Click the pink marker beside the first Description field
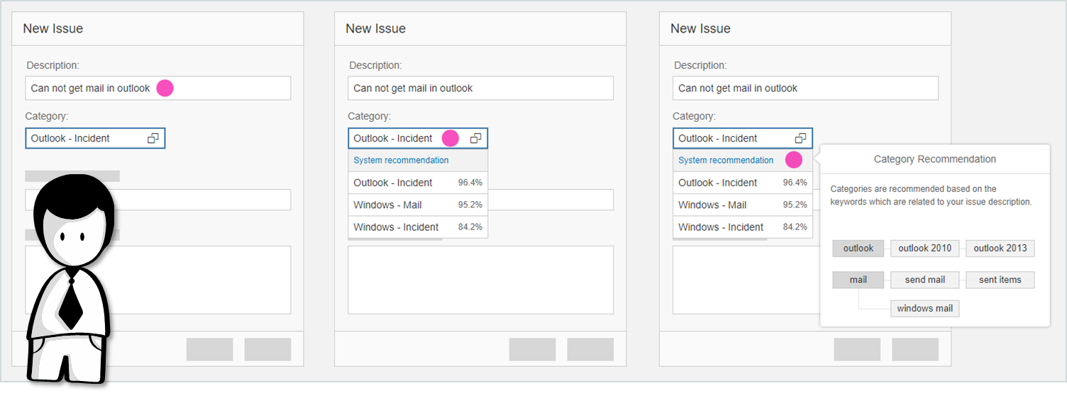The width and height of the screenshot is (1067, 393). [x=165, y=89]
